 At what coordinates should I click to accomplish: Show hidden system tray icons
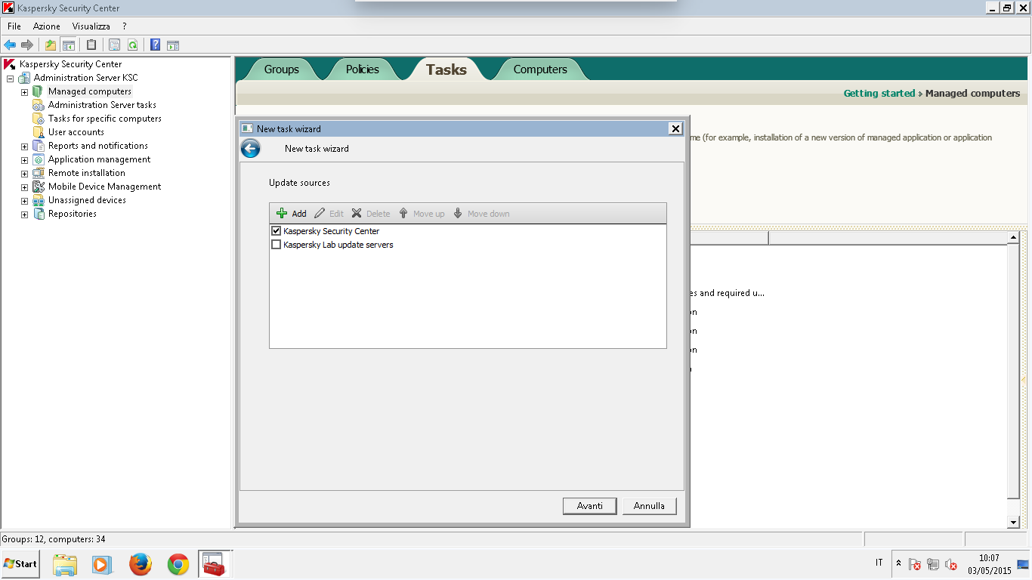click(898, 563)
